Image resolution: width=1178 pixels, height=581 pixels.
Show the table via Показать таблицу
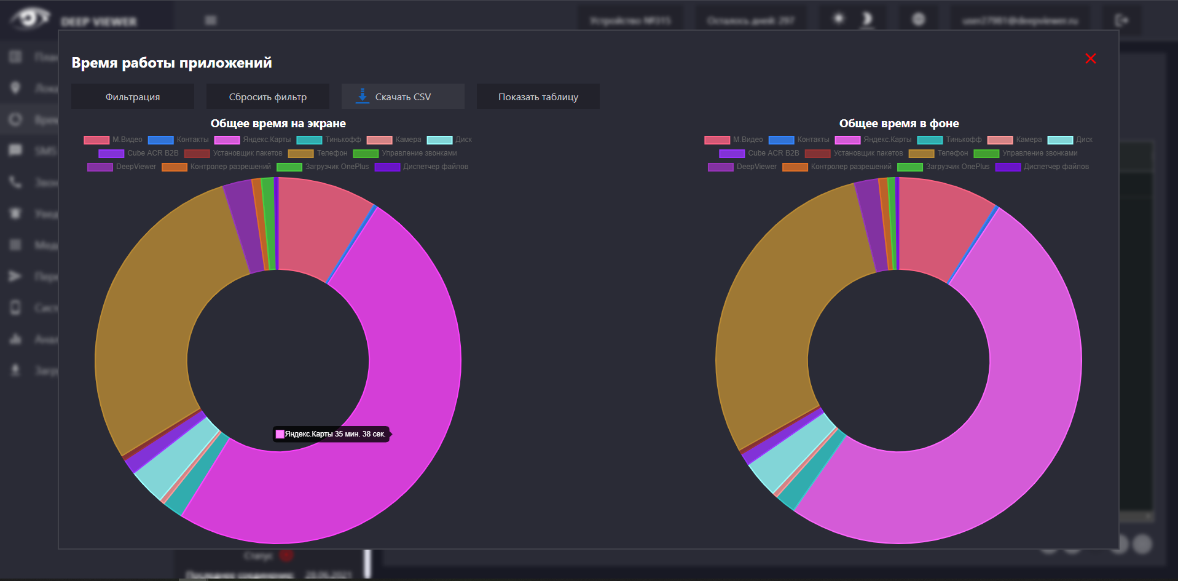tap(538, 97)
